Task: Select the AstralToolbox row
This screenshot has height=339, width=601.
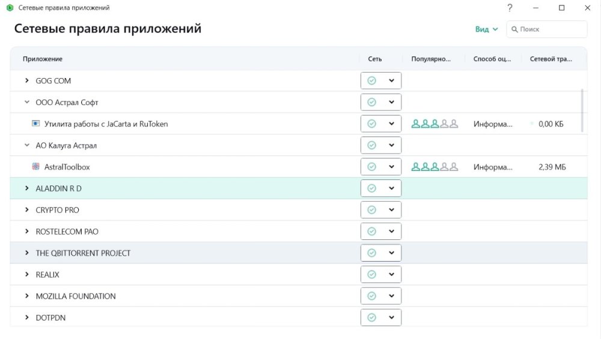Action: [x=299, y=167]
